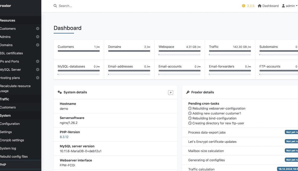Viewport: 298px width, 171px height.
Task: Collapse the Resources sidebar section
Action: tap(8, 21)
